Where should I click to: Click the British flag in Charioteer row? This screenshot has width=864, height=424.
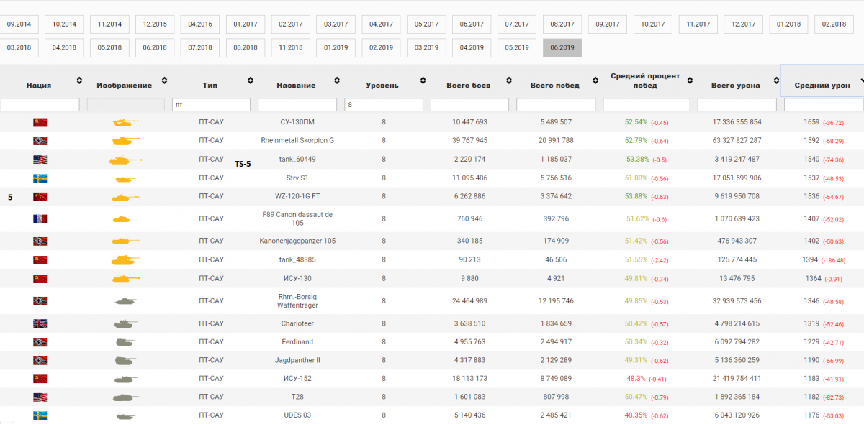pos(40,323)
